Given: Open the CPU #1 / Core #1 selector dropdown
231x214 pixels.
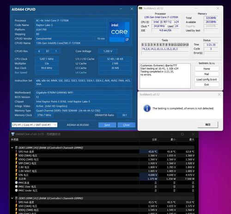Looking at the screenshot, I should [34, 125].
